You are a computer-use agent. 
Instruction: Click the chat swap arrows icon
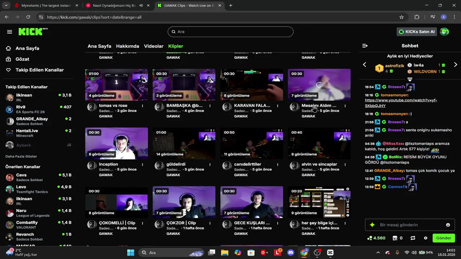coord(413,238)
